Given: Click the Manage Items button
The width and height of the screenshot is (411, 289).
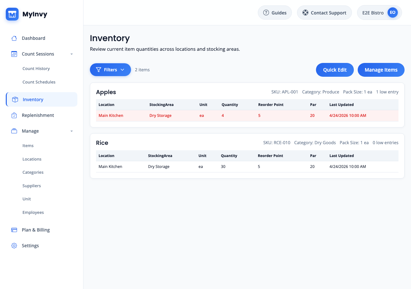Looking at the screenshot, I should click(x=381, y=70).
